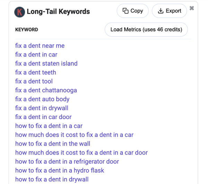The width and height of the screenshot is (208, 184).
Task: Select 'how to fix a dent in the wall'
Action: click(53, 144)
